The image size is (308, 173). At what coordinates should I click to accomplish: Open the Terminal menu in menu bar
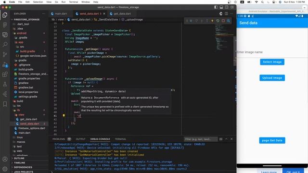pos(74,2)
